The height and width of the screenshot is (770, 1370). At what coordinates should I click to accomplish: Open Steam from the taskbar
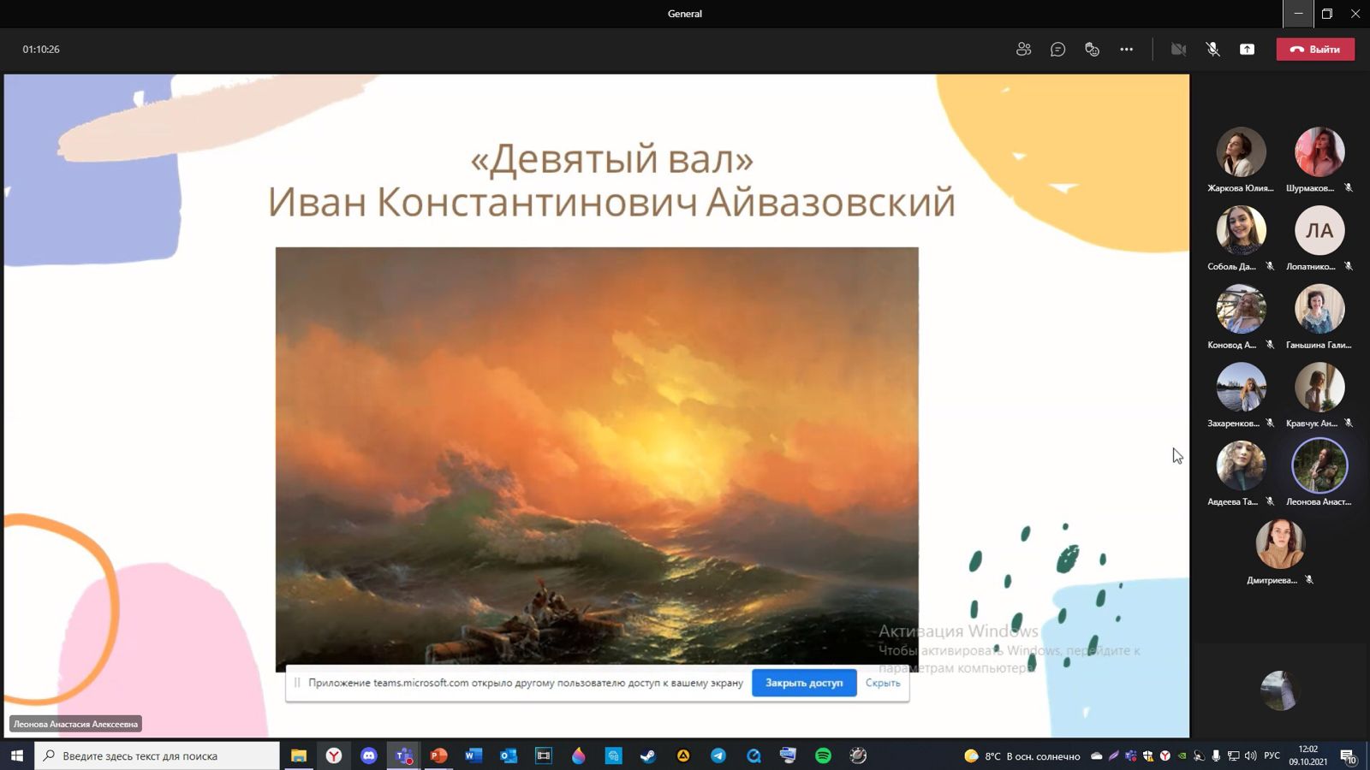click(x=648, y=755)
